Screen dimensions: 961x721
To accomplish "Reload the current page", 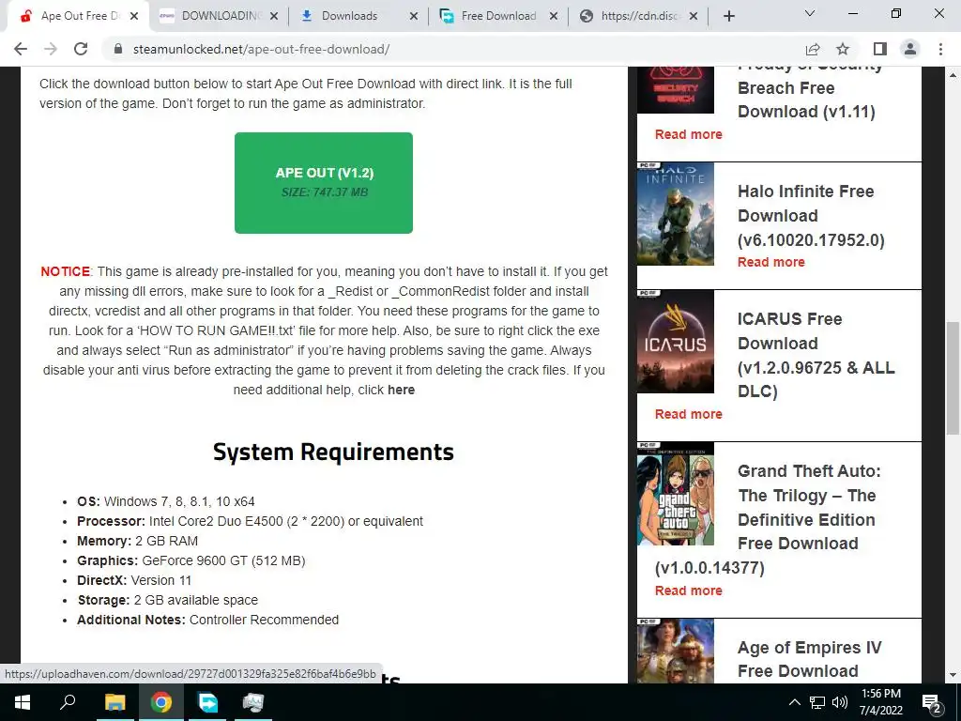I will pyautogui.click(x=81, y=49).
